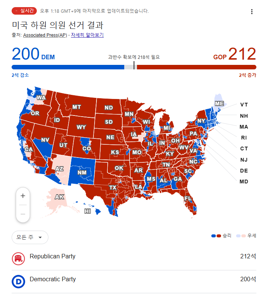Click the VT state label
The width and height of the screenshot is (268, 294).
[x=244, y=105]
